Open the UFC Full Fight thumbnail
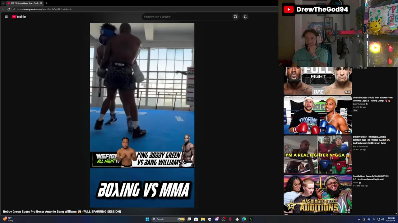This screenshot has width=398, height=223. (x=317, y=81)
